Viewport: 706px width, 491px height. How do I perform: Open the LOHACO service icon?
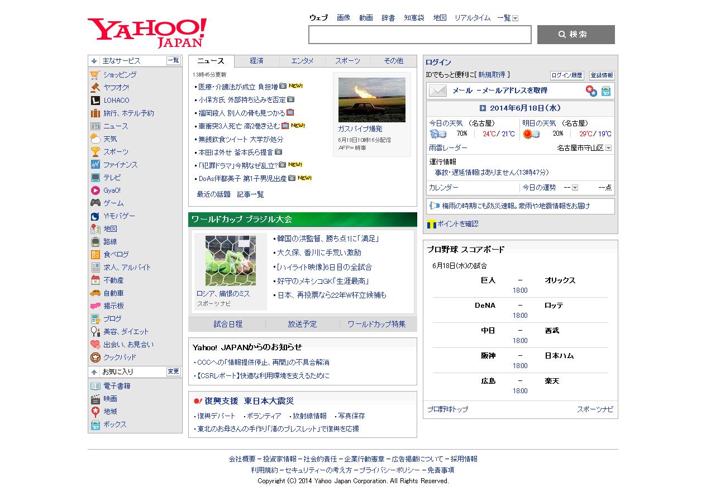[95, 101]
